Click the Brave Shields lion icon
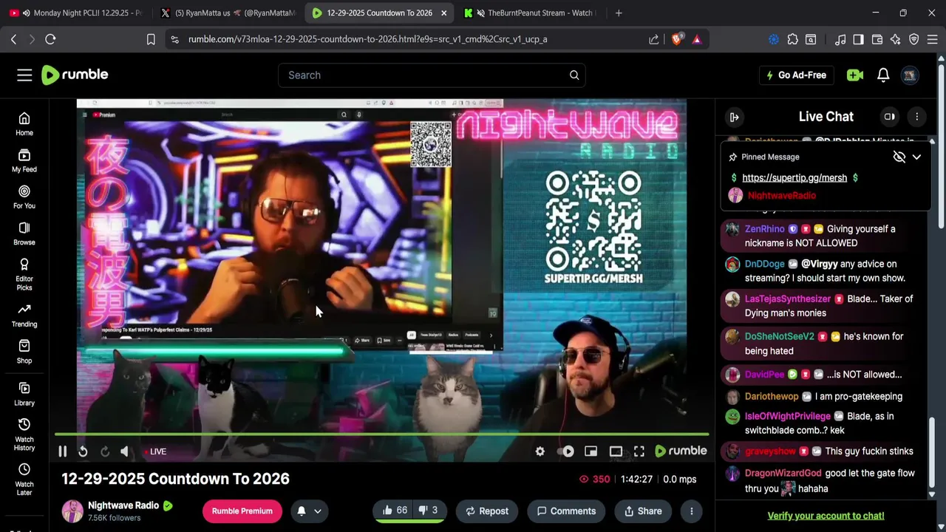 point(677,39)
